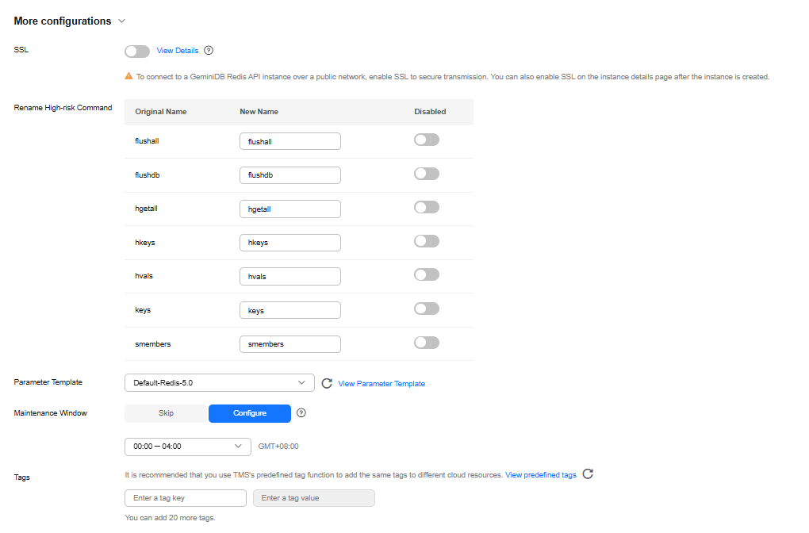This screenshot has width=809, height=533.
Task: Disable the flushall command toggle
Action: tap(427, 140)
